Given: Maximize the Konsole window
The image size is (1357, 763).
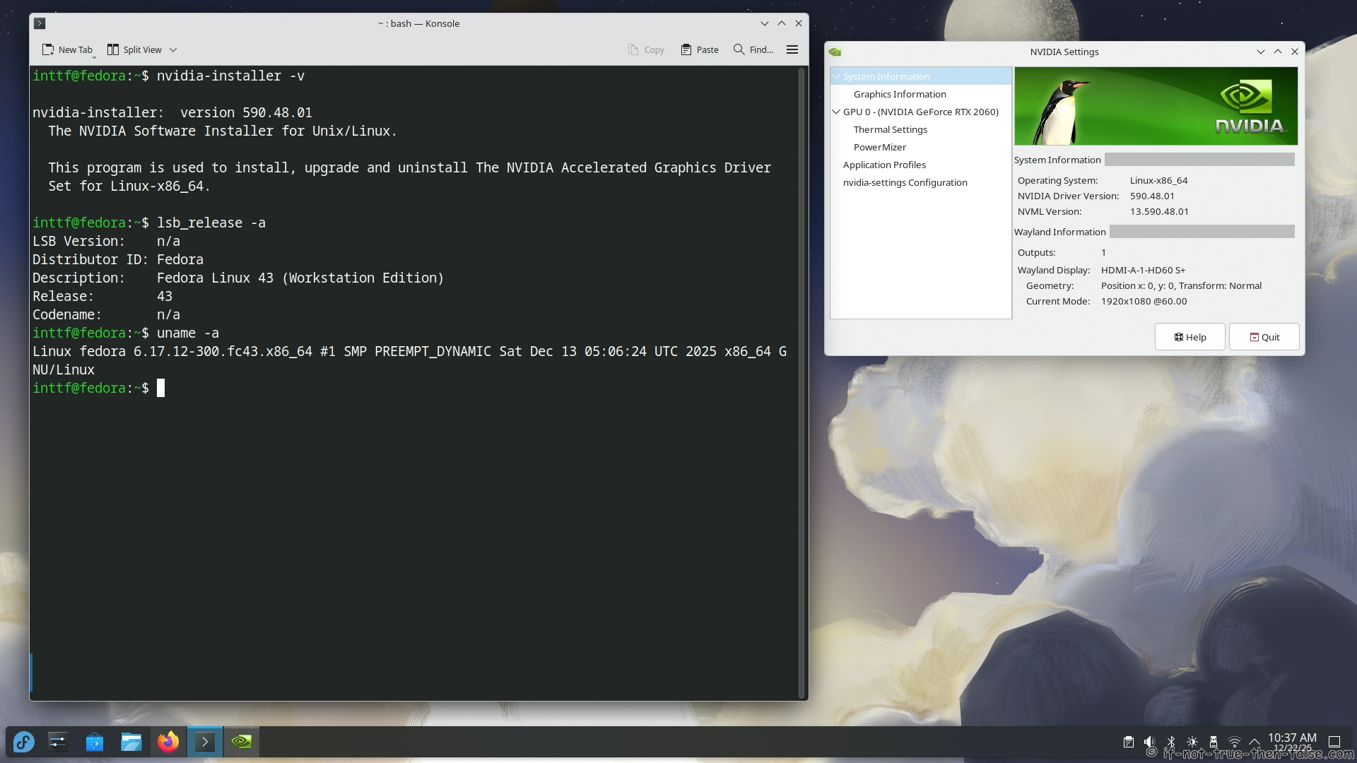Looking at the screenshot, I should pos(782,23).
